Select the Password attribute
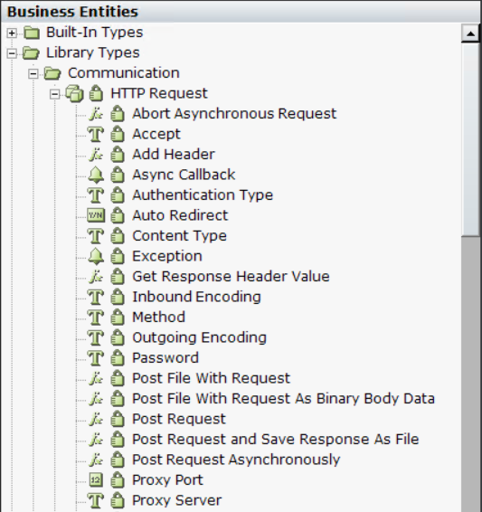Viewport: 482px width, 512px height. 165,358
